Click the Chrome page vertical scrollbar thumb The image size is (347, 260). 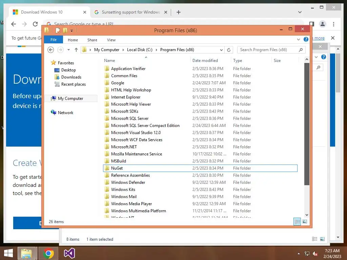(x=338, y=73)
